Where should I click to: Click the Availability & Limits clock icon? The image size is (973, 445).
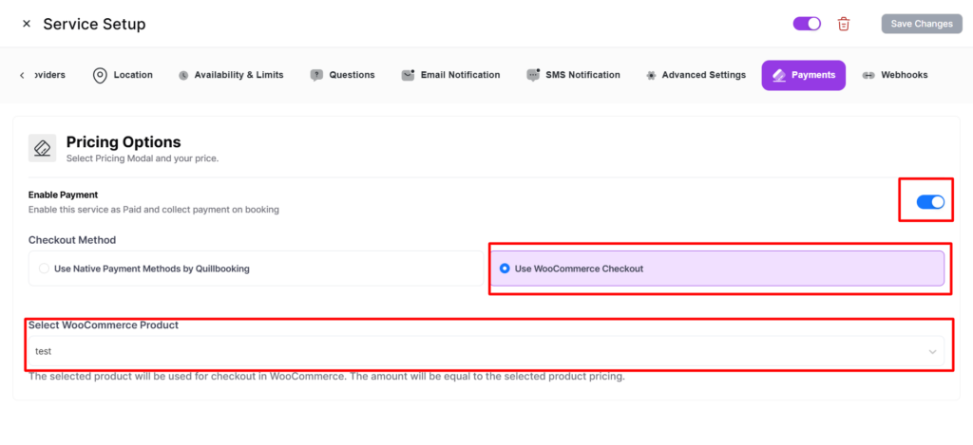pos(182,75)
